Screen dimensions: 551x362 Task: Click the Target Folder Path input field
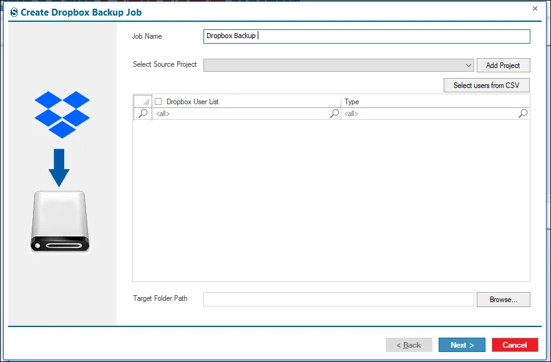coord(338,300)
